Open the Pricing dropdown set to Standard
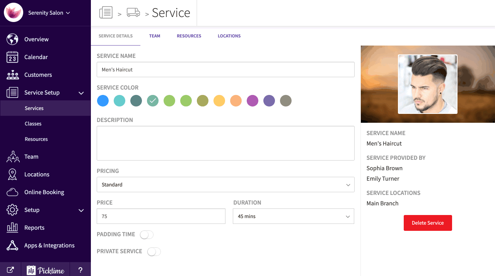This screenshot has height=276, width=495. click(225, 185)
